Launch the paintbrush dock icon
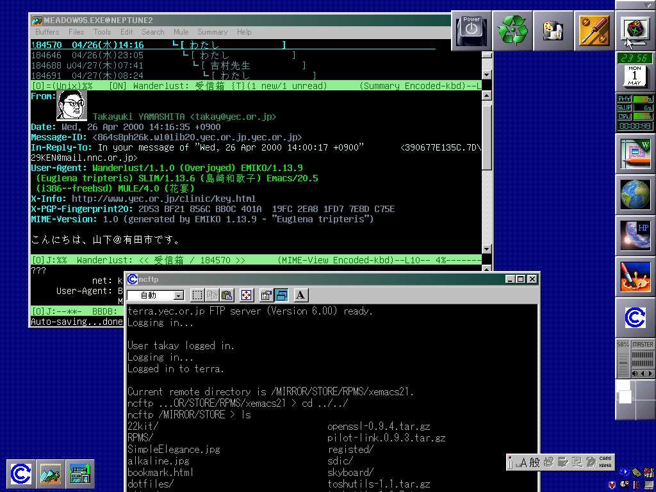656x492 pixels. 635,277
